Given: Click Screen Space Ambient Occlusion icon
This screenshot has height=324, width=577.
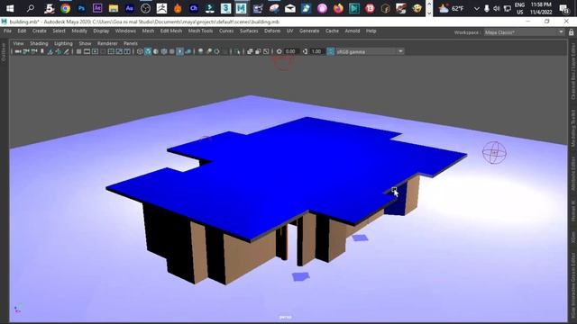Looking at the screenshot, I should coord(200,52).
